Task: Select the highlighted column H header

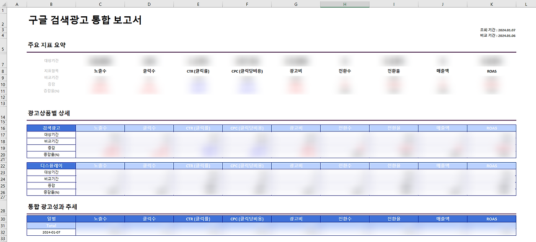Action: 345,4
